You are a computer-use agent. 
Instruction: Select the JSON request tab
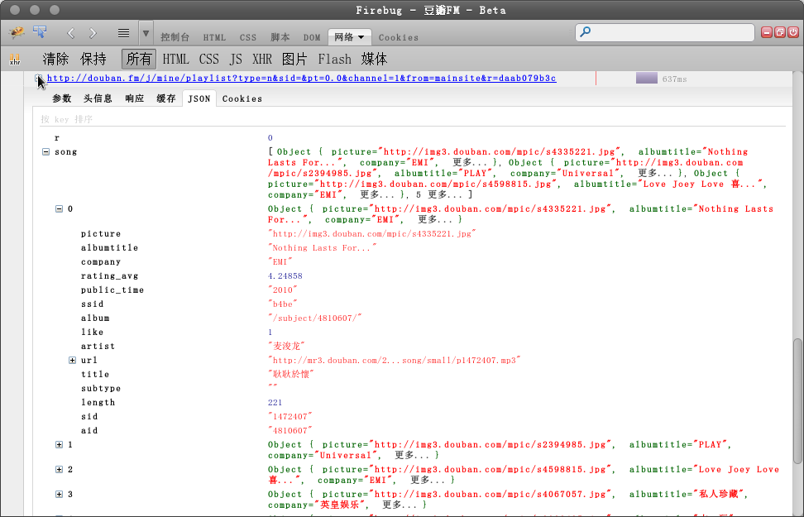pyautogui.click(x=199, y=98)
